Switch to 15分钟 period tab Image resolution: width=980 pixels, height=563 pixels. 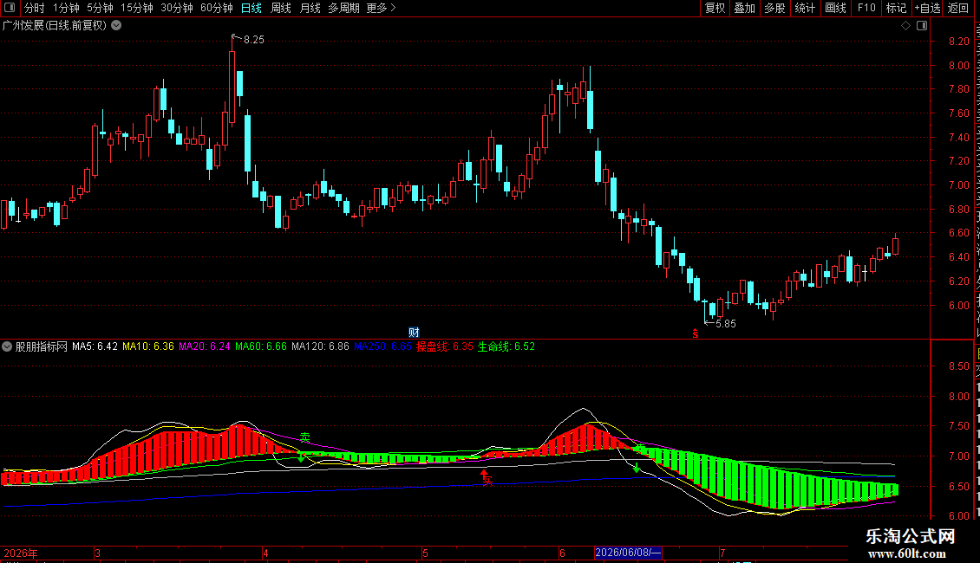tap(136, 8)
